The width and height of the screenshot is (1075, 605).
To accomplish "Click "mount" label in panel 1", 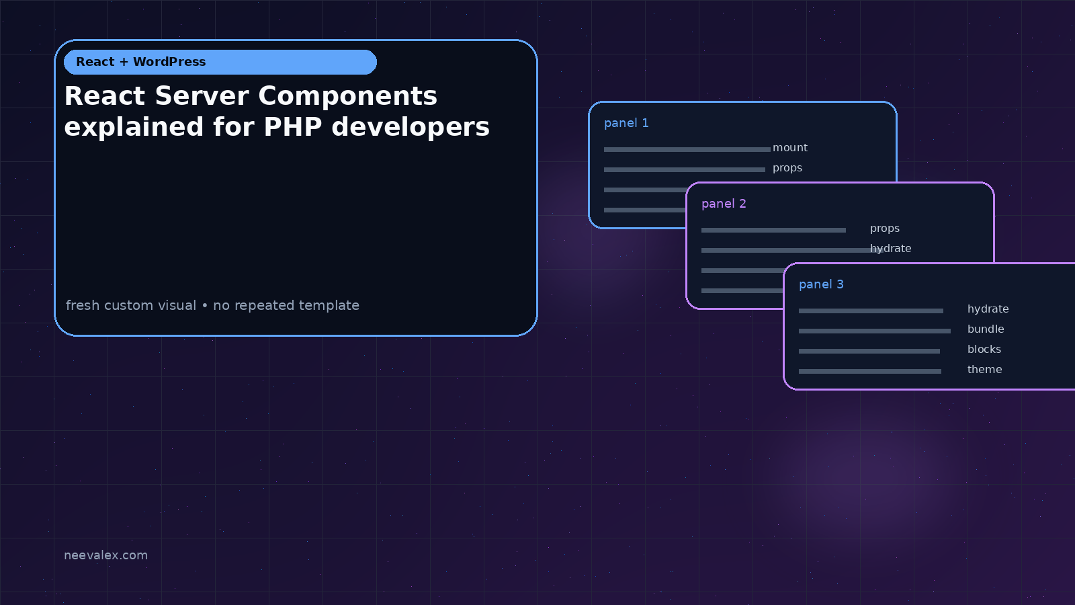I will coord(790,148).
